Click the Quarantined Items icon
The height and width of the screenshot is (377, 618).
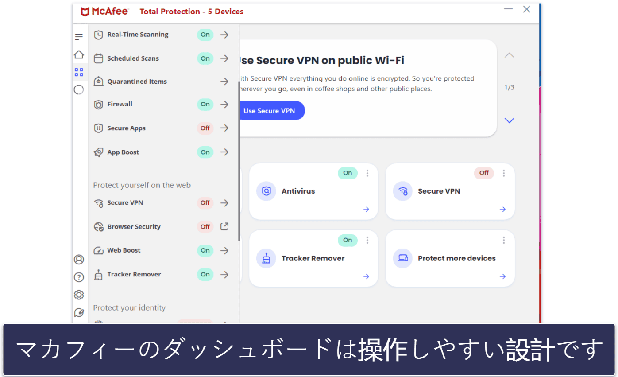[99, 82]
